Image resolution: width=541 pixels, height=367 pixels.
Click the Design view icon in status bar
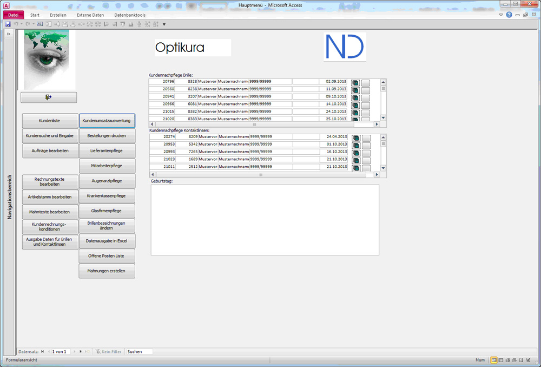(528, 360)
